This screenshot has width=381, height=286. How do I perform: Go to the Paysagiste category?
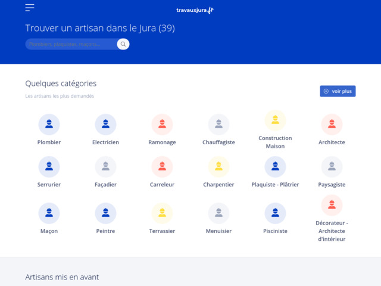tap(332, 185)
